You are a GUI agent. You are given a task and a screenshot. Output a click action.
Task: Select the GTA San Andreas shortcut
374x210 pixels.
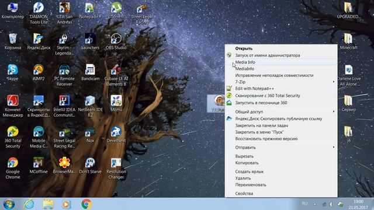point(64,13)
